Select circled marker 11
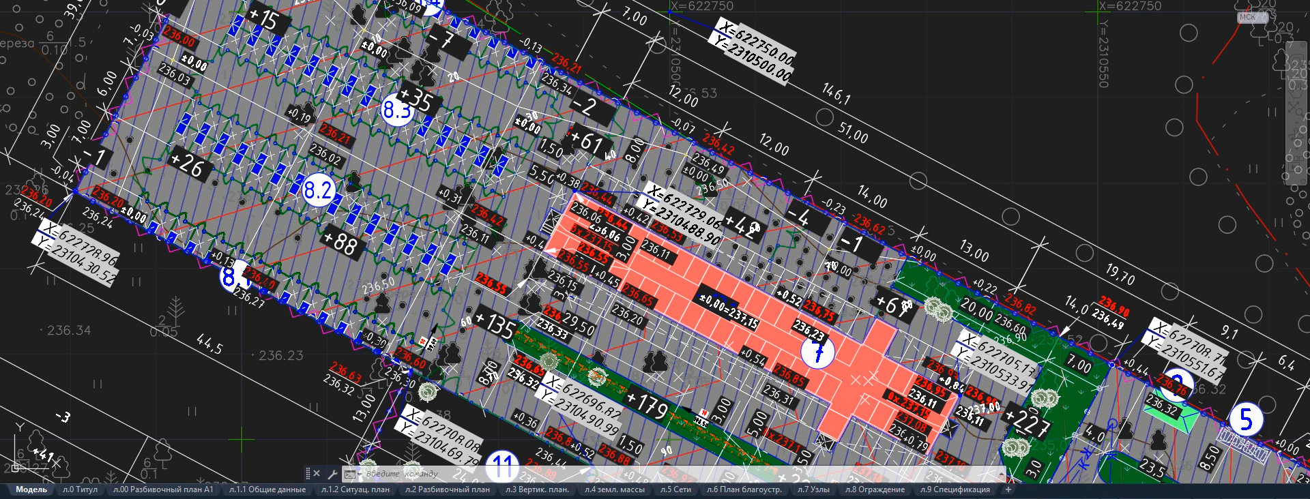This screenshot has height=499, width=1310. pos(503,468)
